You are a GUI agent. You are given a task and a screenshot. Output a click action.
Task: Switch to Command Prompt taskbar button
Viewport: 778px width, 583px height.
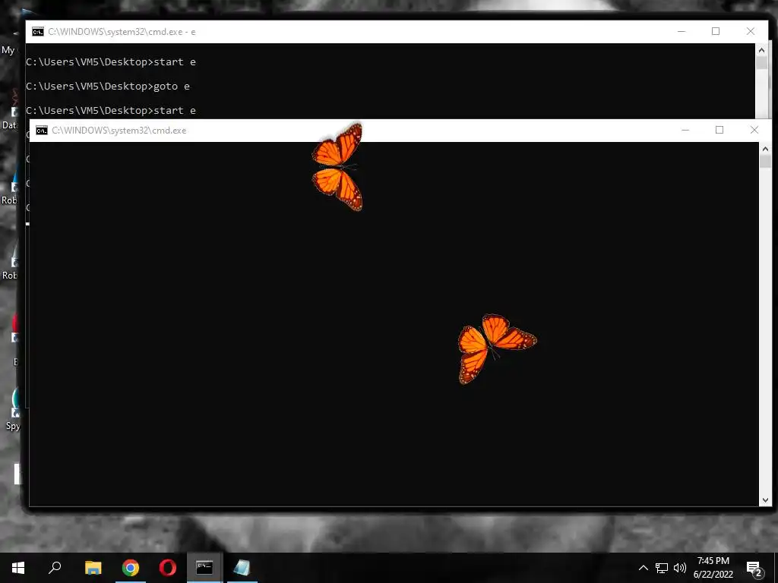pyautogui.click(x=204, y=568)
